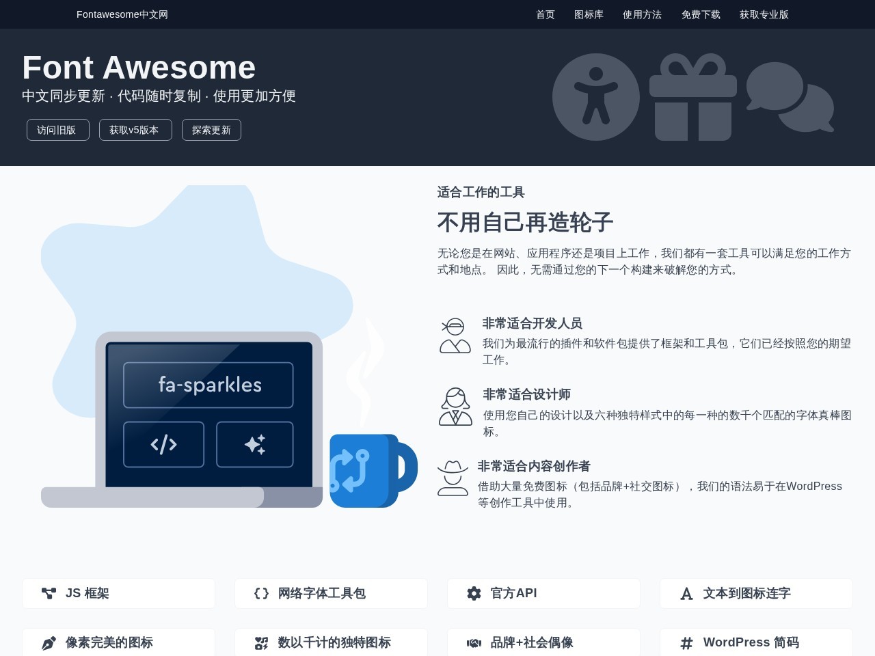The height and width of the screenshot is (656, 875).
Task: Open the 文本到图标连字 card
Action: coord(756,593)
